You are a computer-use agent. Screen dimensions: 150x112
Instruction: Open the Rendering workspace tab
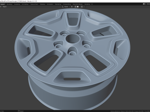click(x=58, y=4)
